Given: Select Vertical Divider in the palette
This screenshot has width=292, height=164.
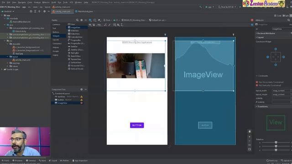Looking at the screenshot, I should click(77, 69).
